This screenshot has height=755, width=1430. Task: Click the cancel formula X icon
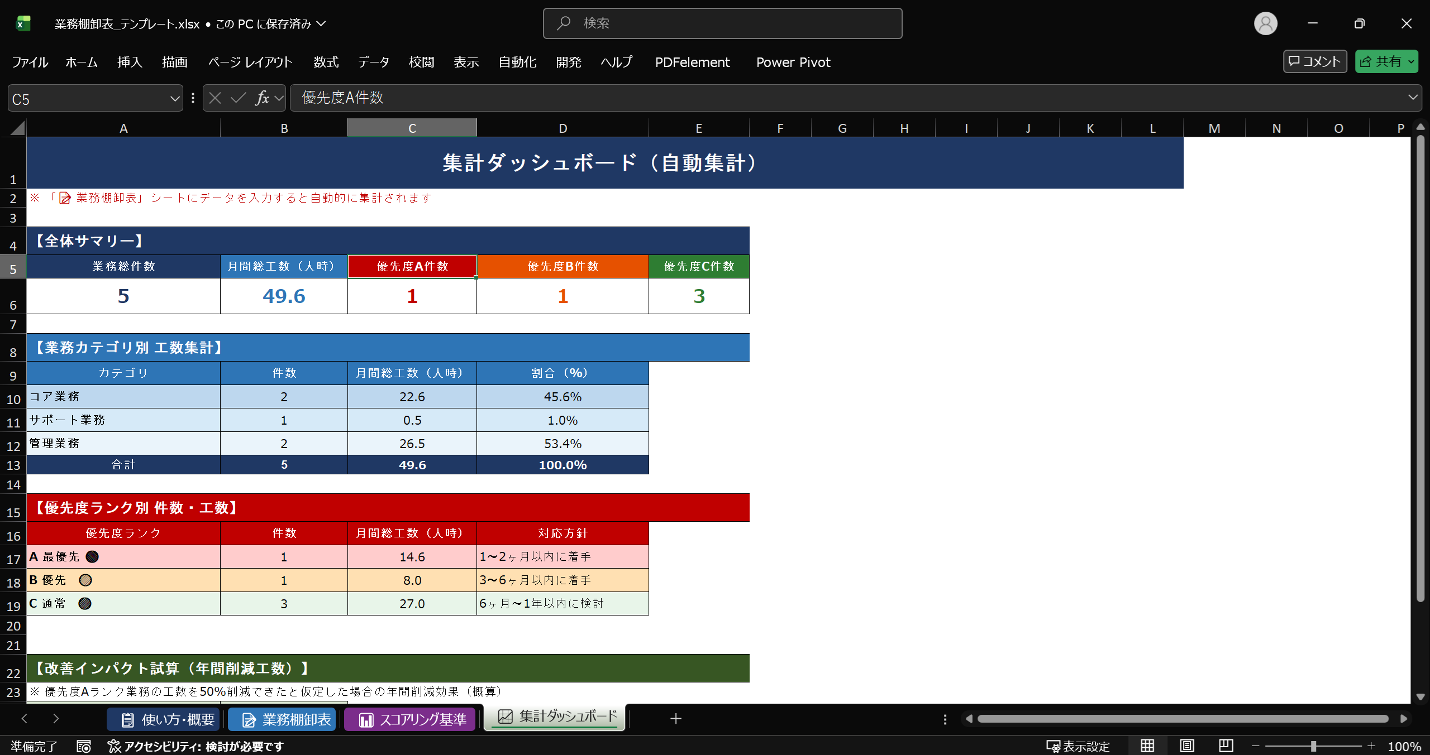(x=215, y=98)
